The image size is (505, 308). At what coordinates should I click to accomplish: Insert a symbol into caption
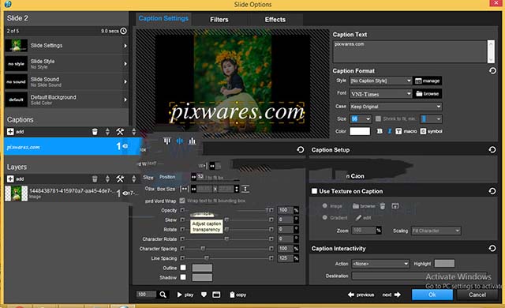point(432,131)
